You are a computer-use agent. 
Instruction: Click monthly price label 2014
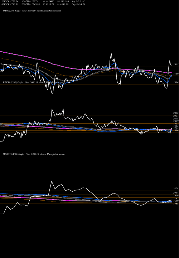176,193
